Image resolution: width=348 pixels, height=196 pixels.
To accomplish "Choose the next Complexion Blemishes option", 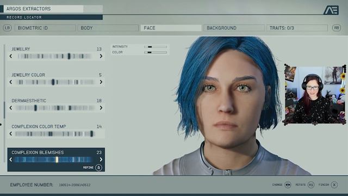I will click(101, 160).
